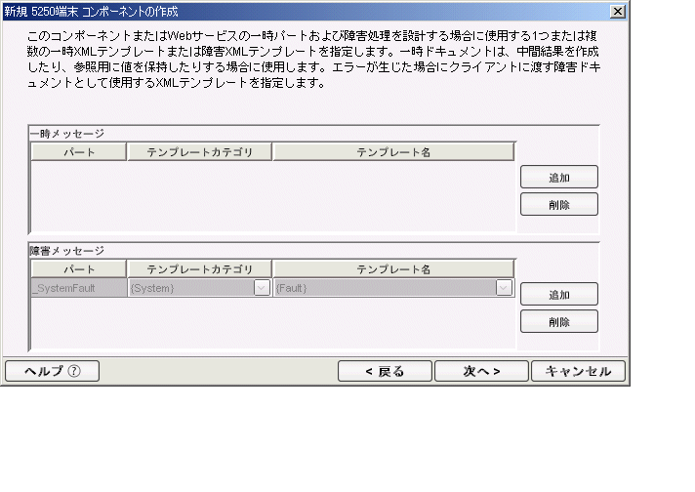This screenshot has height=492, width=695.
Task: Click 削除 button in 一時メッセージ section
Action: coord(559,204)
